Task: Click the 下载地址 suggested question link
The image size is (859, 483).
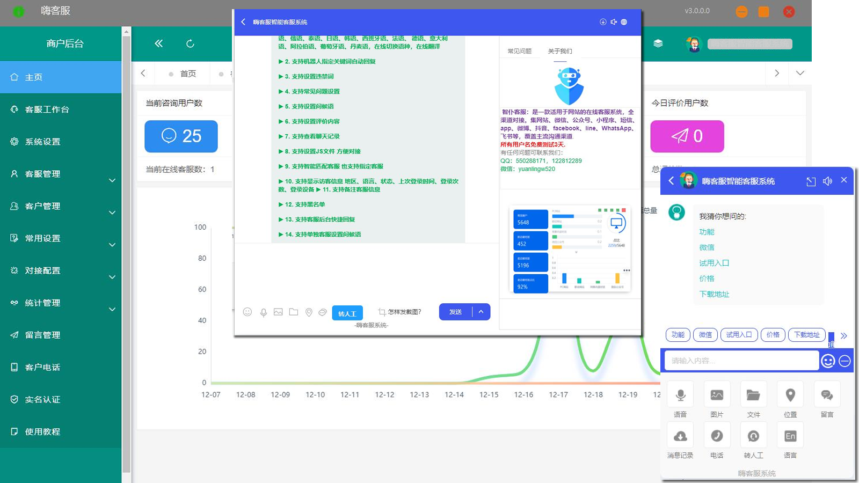Action: coord(714,294)
